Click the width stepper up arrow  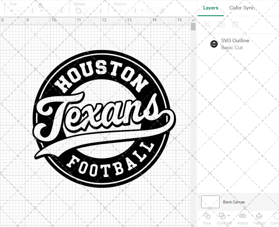pyautogui.click(x=33, y=9)
